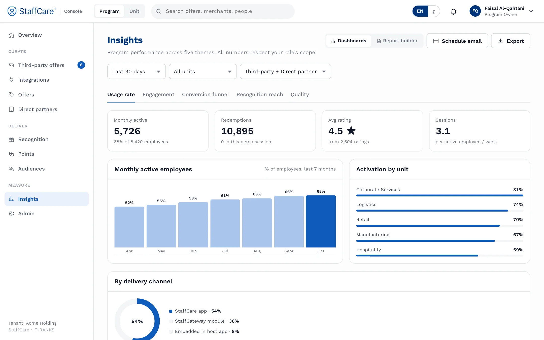Click the Third-party offers inbox icon
This screenshot has height=340, width=544.
click(11, 65)
